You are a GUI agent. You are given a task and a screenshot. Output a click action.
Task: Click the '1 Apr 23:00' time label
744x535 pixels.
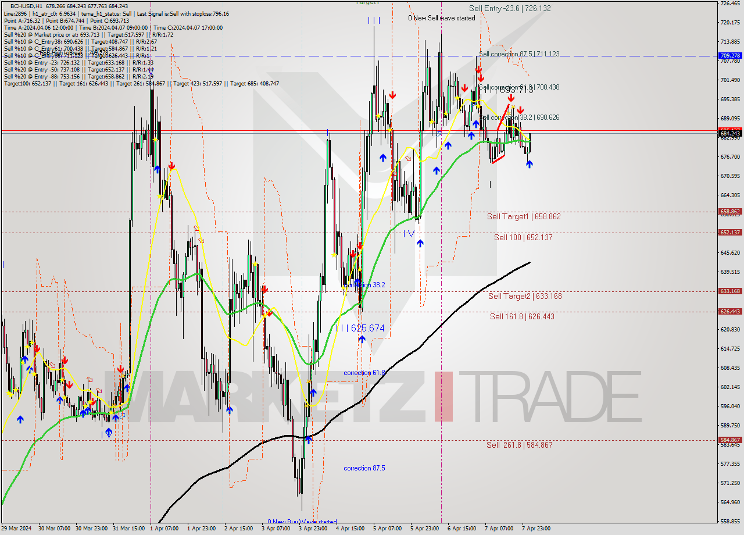202,529
